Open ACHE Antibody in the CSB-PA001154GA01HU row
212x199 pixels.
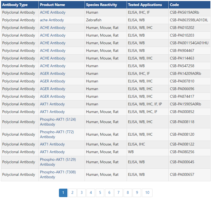tap(53, 43)
